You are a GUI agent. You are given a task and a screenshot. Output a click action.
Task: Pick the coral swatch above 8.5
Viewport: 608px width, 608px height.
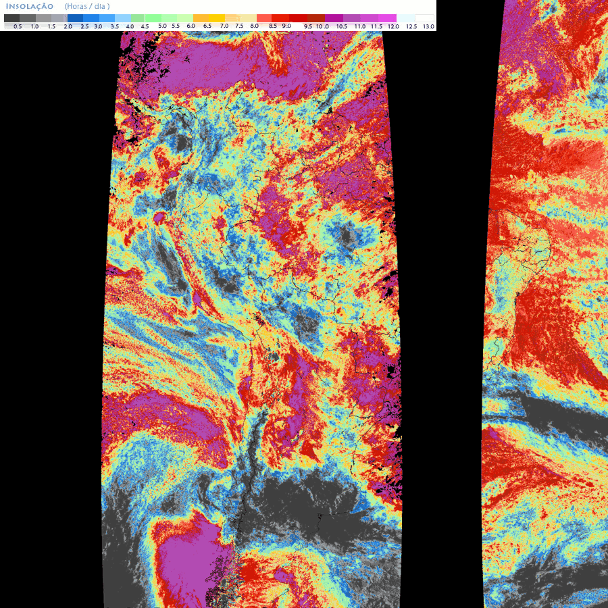click(x=264, y=18)
